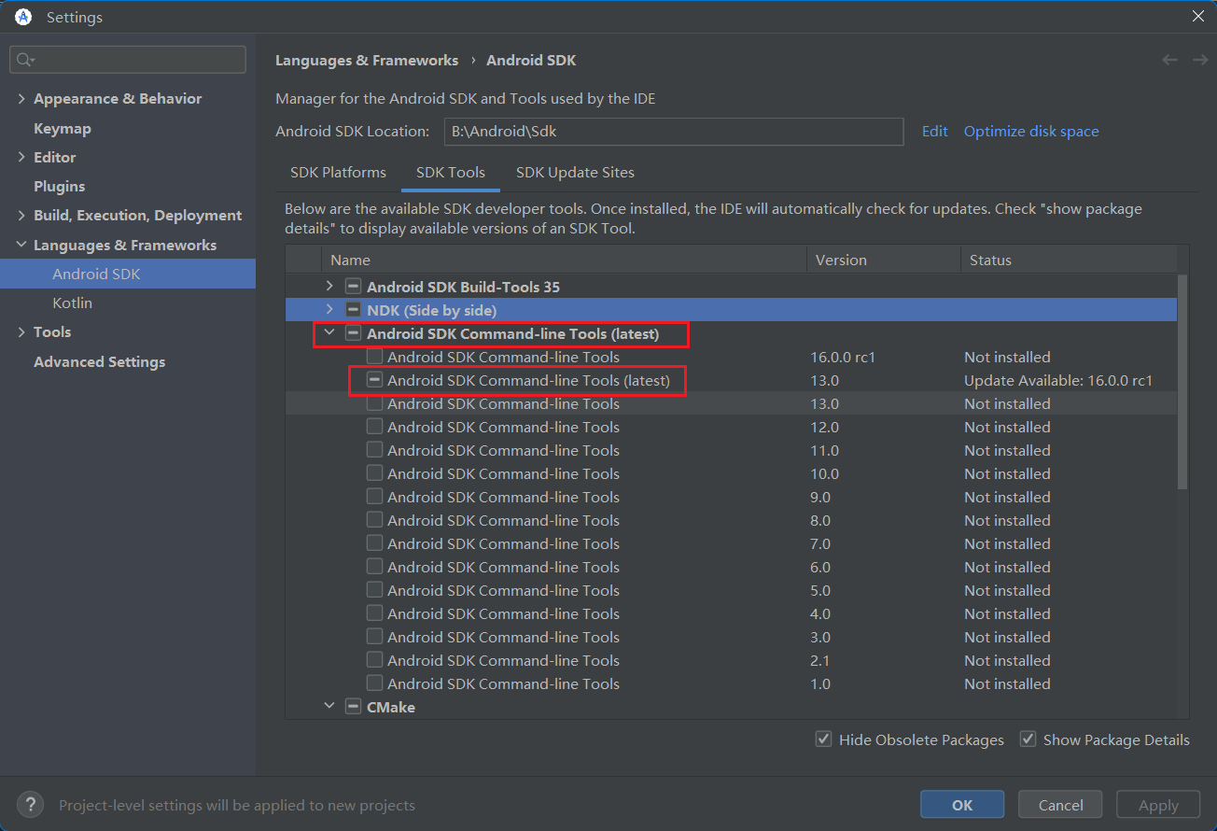The height and width of the screenshot is (831, 1217).
Task: Expand Build, Execution, Deployment section
Action: click(21, 216)
